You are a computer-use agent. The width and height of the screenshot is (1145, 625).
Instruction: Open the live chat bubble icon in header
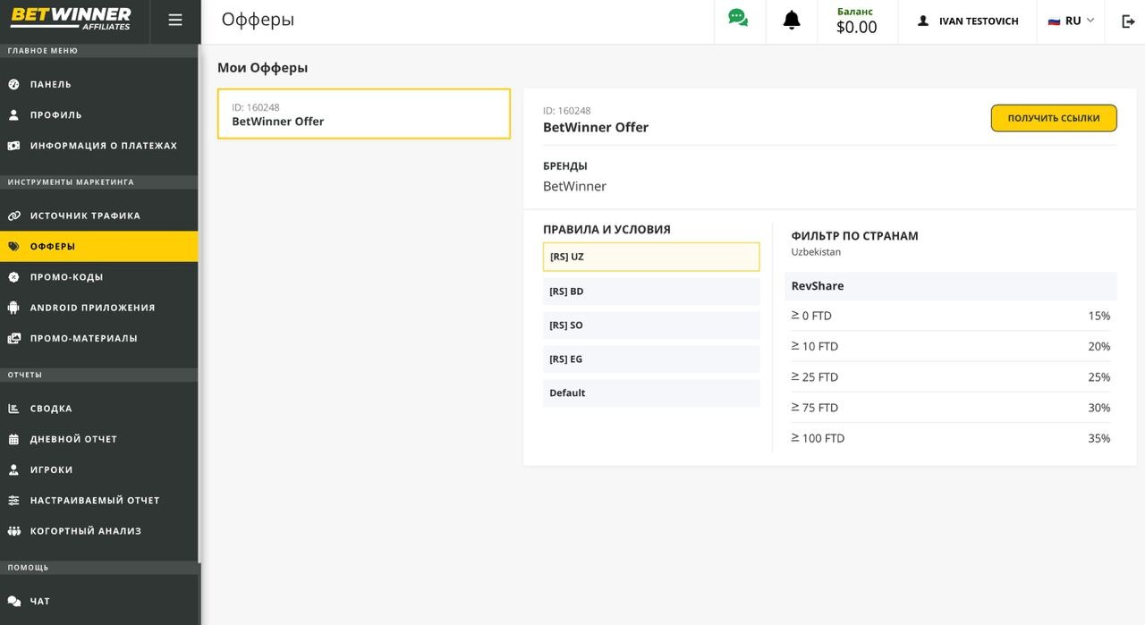click(738, 19)
